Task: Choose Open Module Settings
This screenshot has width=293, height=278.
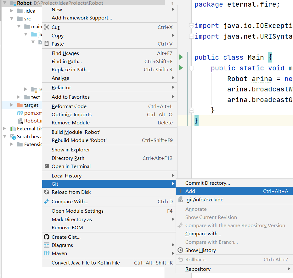Action: (x=109, y=211)
